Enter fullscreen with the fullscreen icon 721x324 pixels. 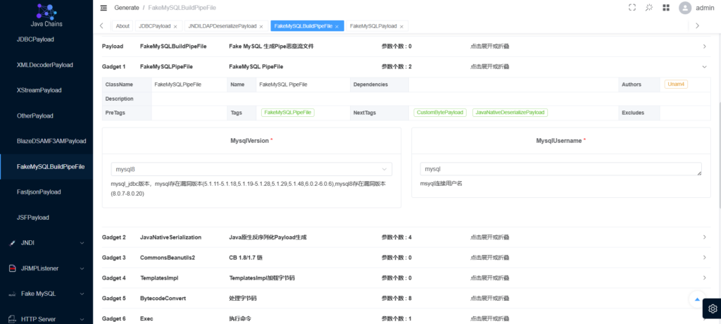point(632,8)
